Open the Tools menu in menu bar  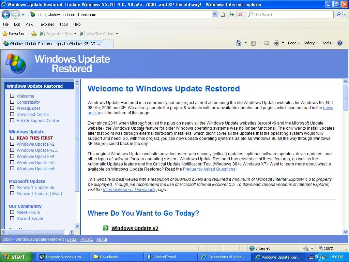coord(64,24)
